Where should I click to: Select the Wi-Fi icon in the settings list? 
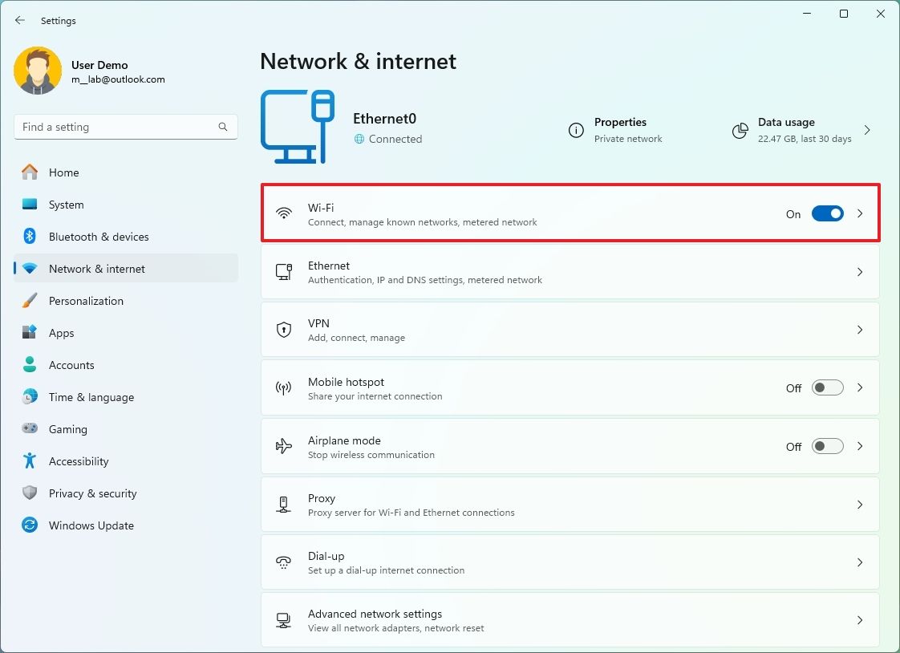point(284,213)
